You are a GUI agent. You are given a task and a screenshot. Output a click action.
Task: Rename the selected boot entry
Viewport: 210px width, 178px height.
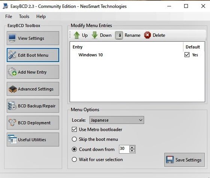[x=128, y=35]
